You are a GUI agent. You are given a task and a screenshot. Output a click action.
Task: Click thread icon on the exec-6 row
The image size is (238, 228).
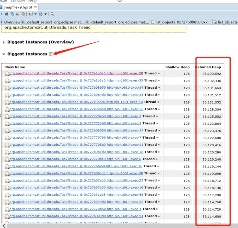7,159
